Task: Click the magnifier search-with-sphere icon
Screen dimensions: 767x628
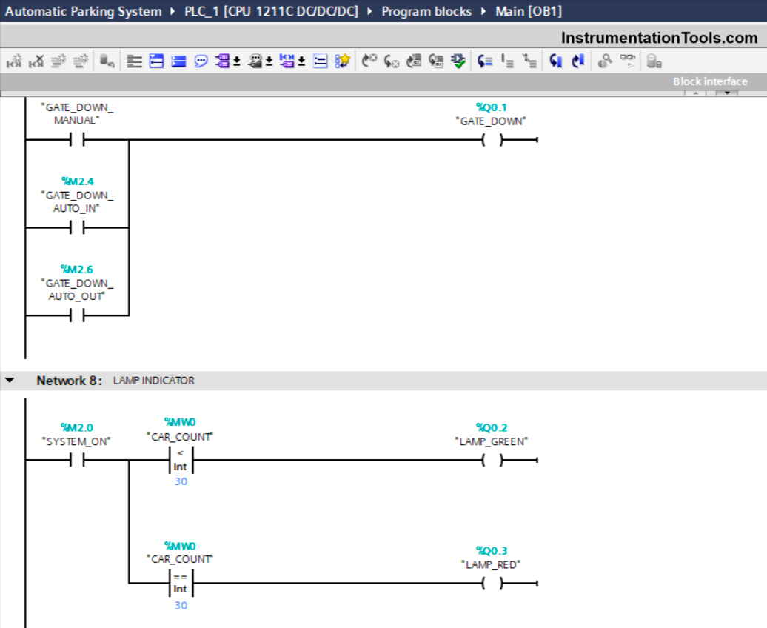Action: pos(605,61)
